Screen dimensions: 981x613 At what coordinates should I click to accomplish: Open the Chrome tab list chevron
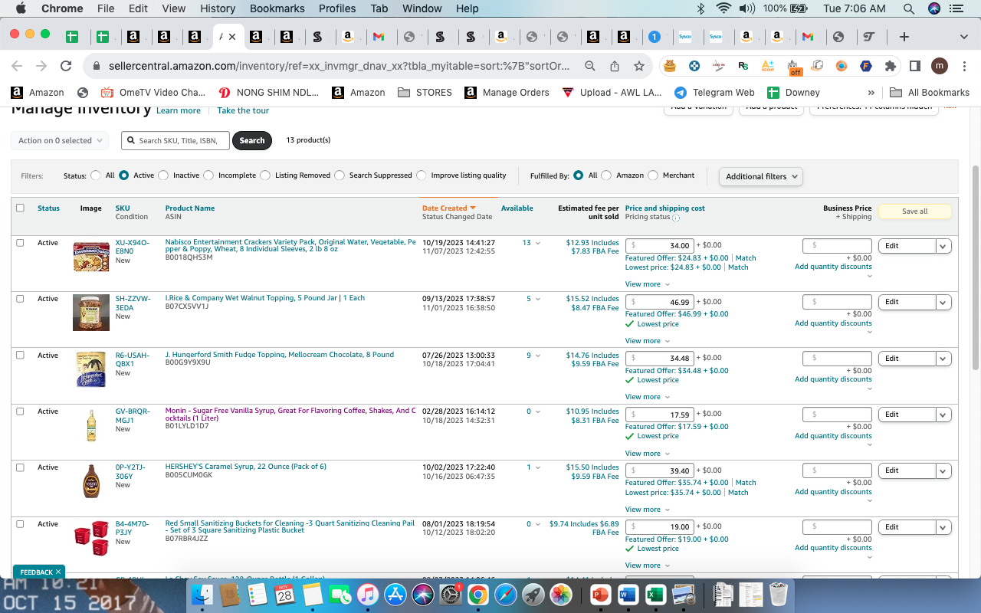tap(963, 37)
